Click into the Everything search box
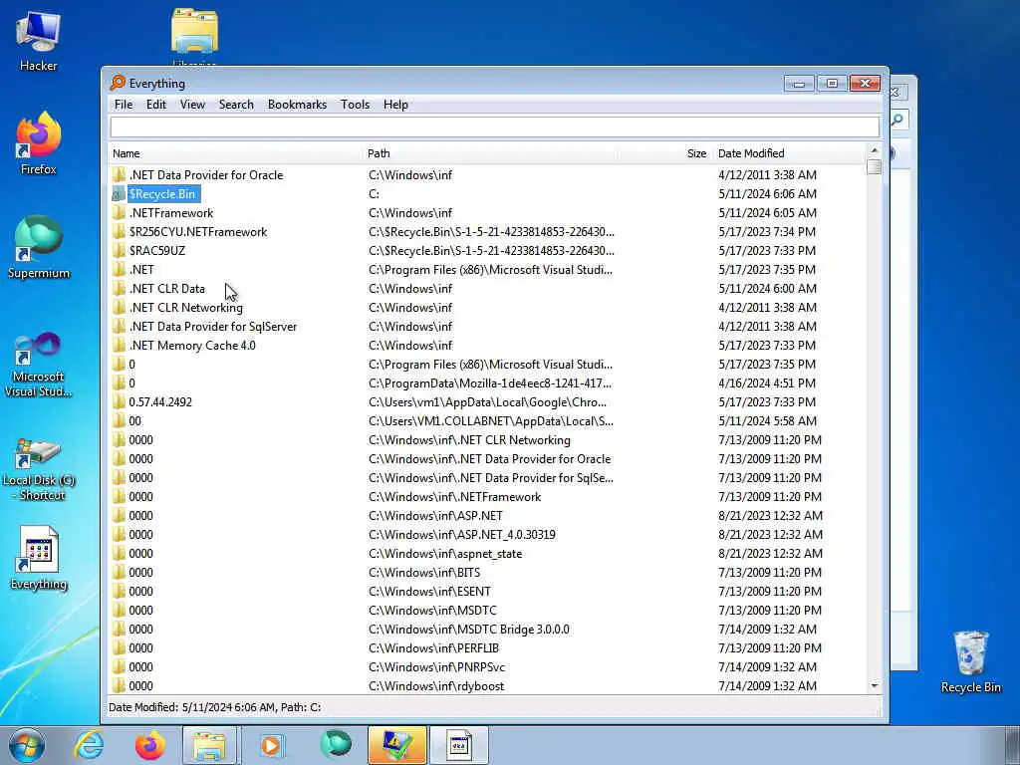Image resolution: width=1020 pixels, height=765 pixels. (494, 127)
